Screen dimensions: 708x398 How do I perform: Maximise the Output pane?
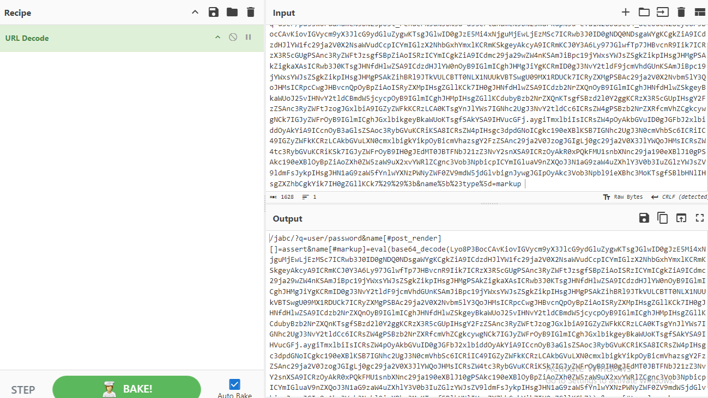(700, 218)
